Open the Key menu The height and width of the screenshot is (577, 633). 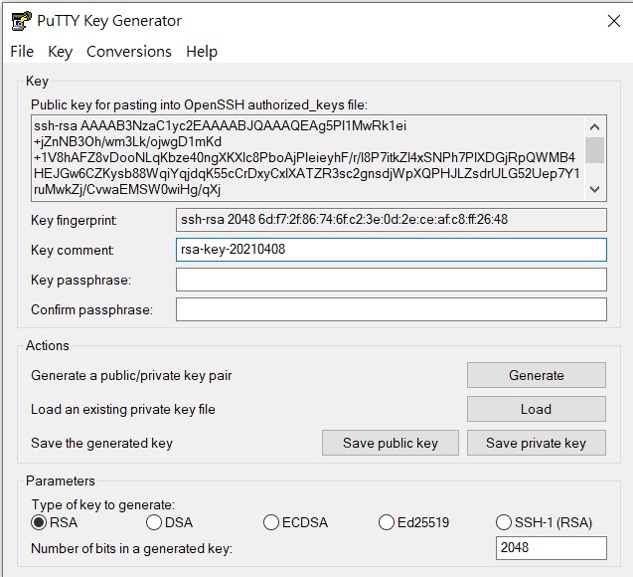click(61, 52)
